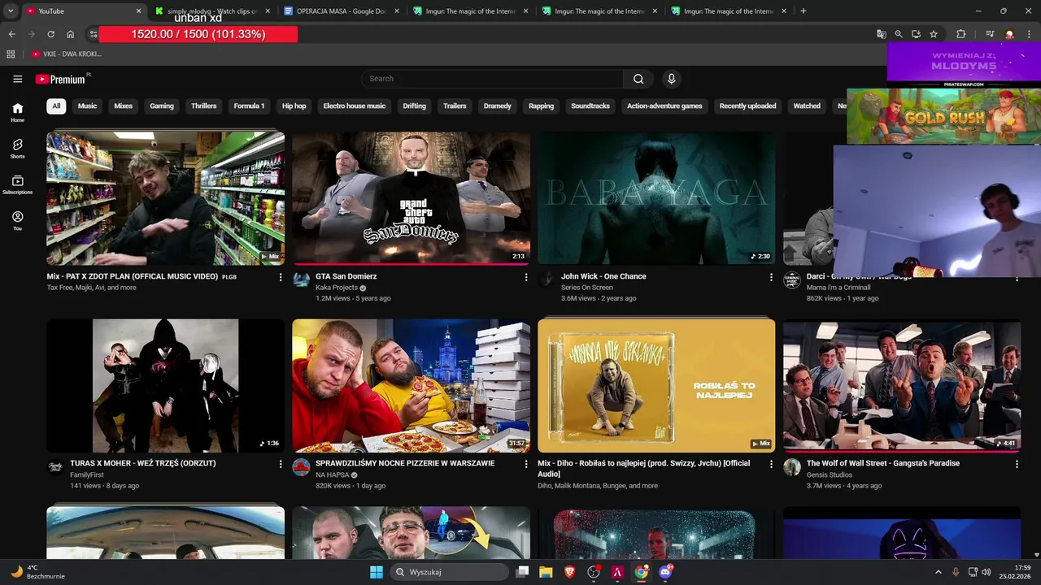This screenshot has width=1041, height=585.
Task: Open Kaka Projects channel name
Action: pyautogui.click(x=337, y=288)
